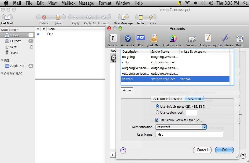The width and height of the screenshot is (249, 163).
Task: Select Use custom port radio button
Action: point(157,112)
